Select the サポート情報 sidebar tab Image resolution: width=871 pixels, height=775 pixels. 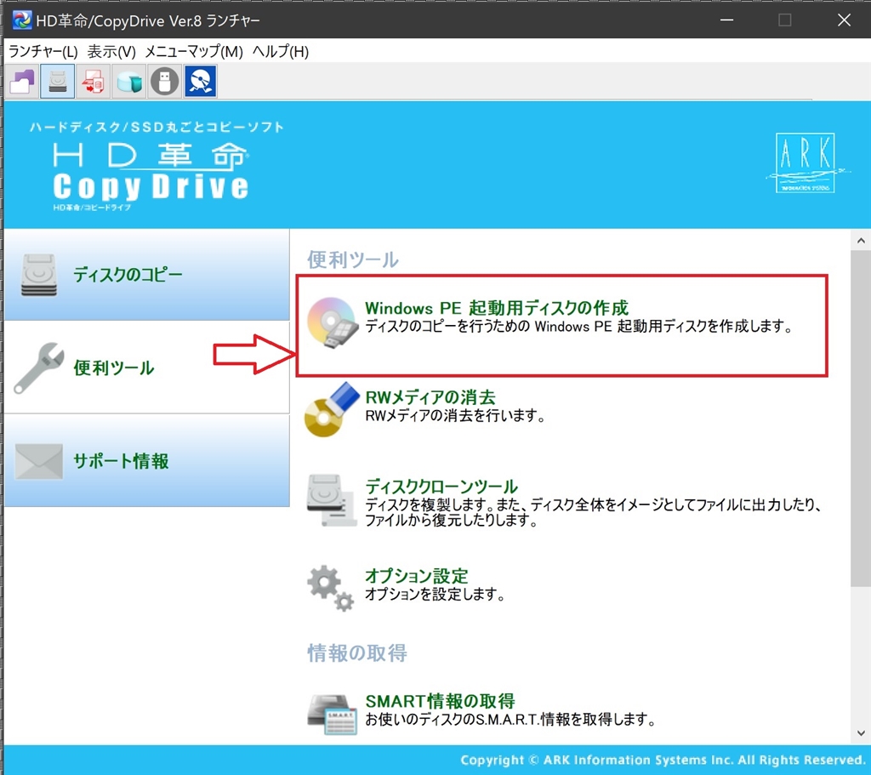coord(146,460)
